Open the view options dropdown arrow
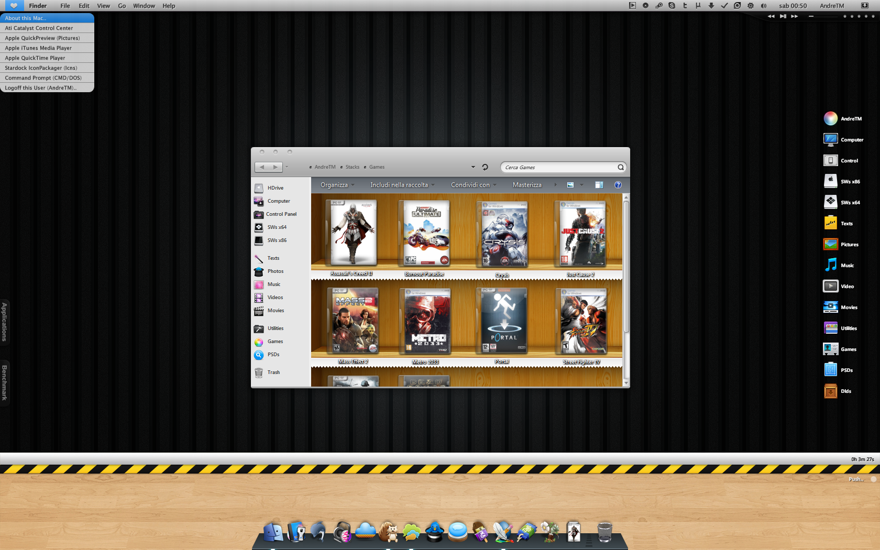 [x=581, y=185]
